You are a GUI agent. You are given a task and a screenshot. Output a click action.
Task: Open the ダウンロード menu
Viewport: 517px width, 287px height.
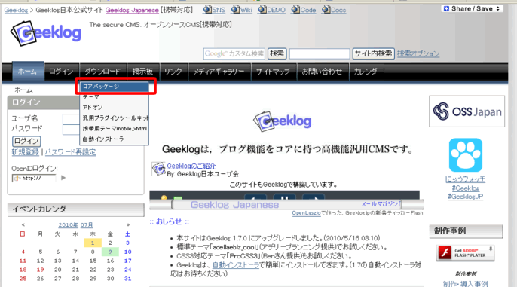(102, 71)
